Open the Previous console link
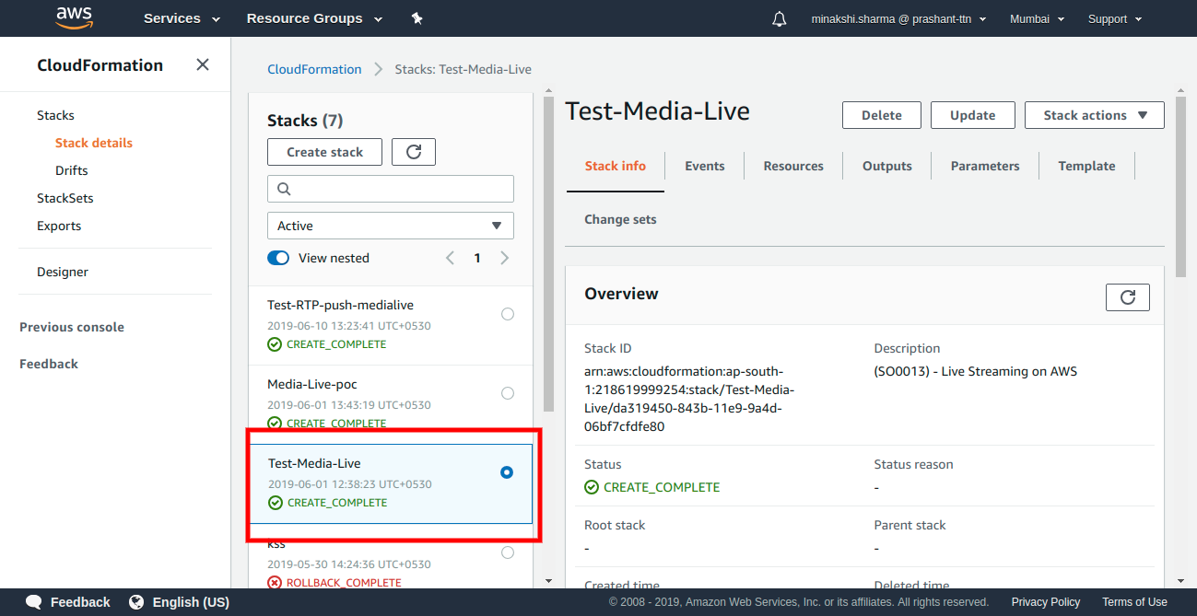 click(72, 327)
